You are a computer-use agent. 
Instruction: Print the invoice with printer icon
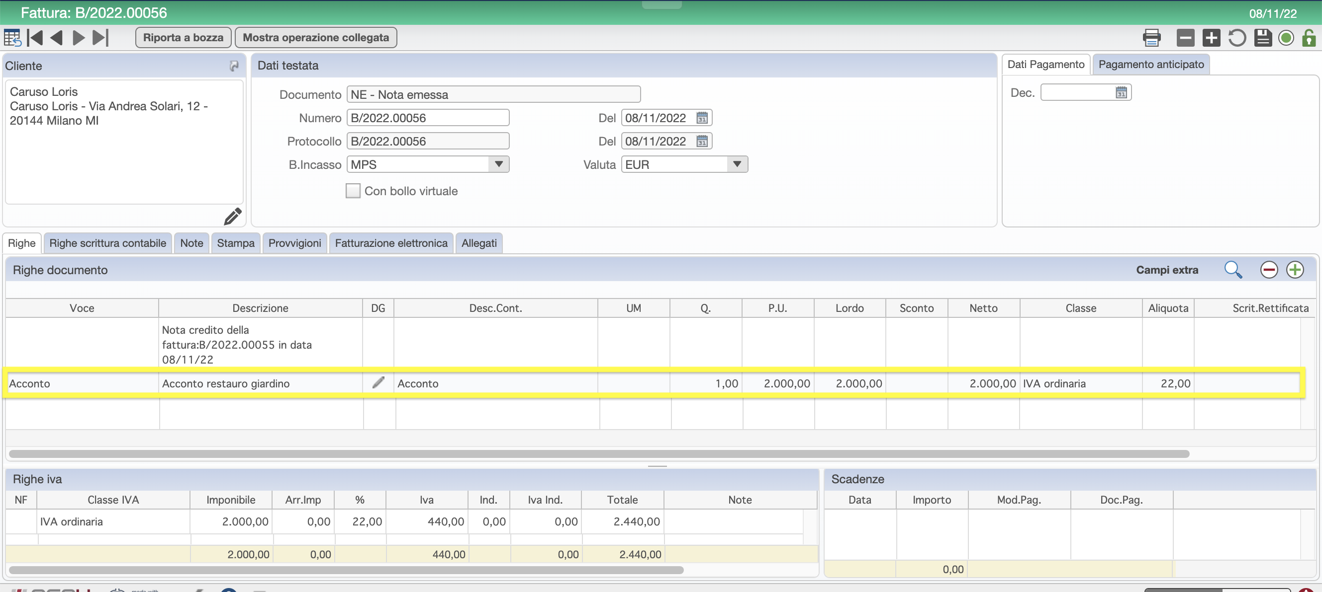(1151, 37)
